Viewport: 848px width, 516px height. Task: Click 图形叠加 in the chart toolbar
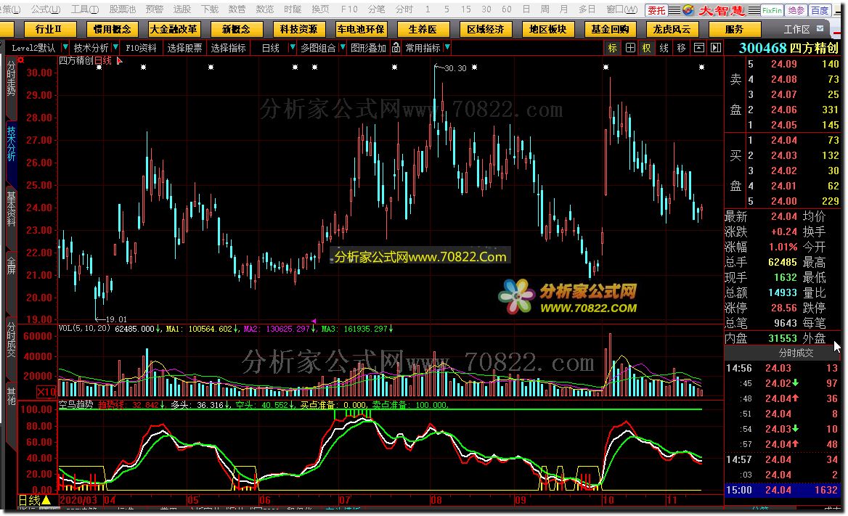368,48
